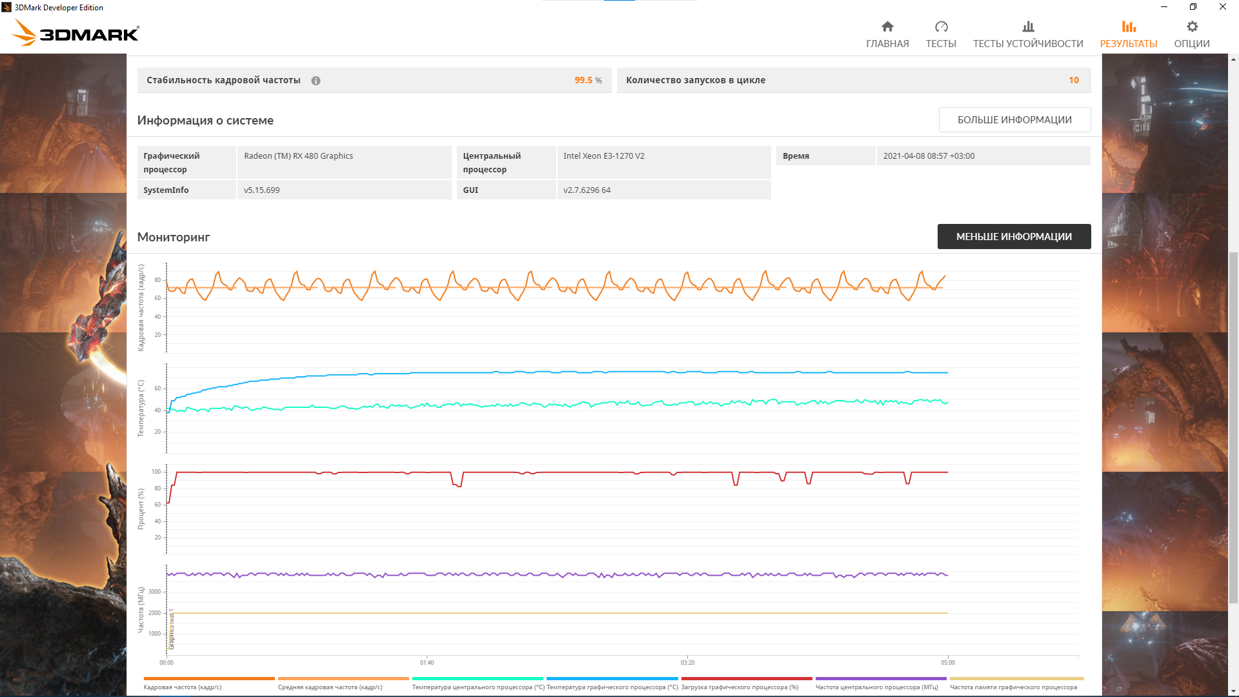Click info icon next to frame rate stability
The width and height of the screenshot is (1239, 697).
click(316, 81)
